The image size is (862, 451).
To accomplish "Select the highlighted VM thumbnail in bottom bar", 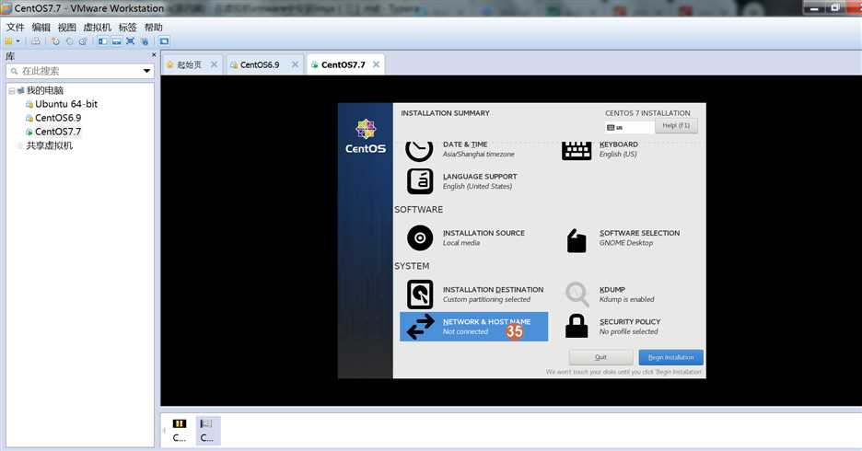I will click(x=206, y=430).
